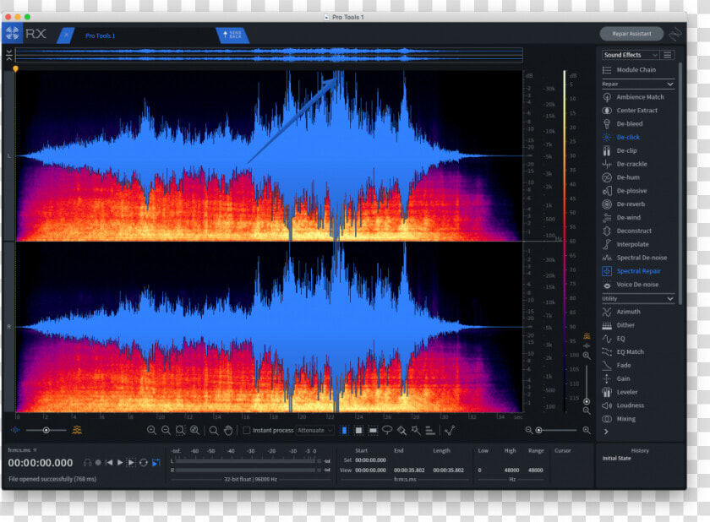Open the Gain module

point(616,378)
